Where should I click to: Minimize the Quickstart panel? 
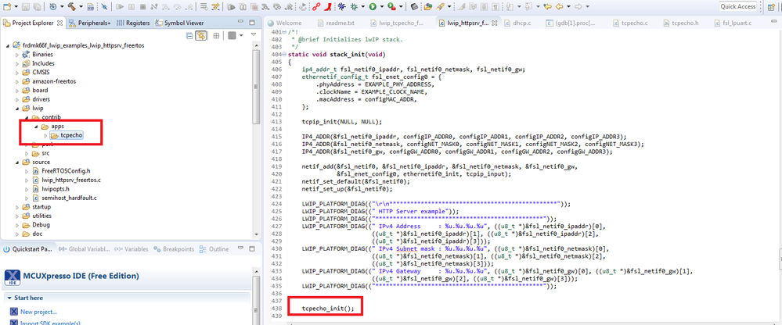(240, 248)
